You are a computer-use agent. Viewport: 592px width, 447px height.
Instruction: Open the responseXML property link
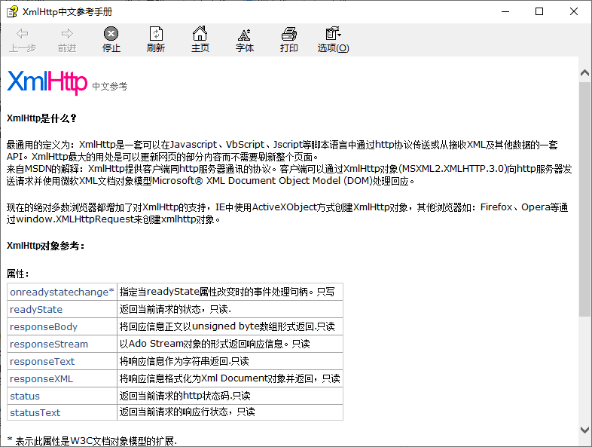[41, 379]
